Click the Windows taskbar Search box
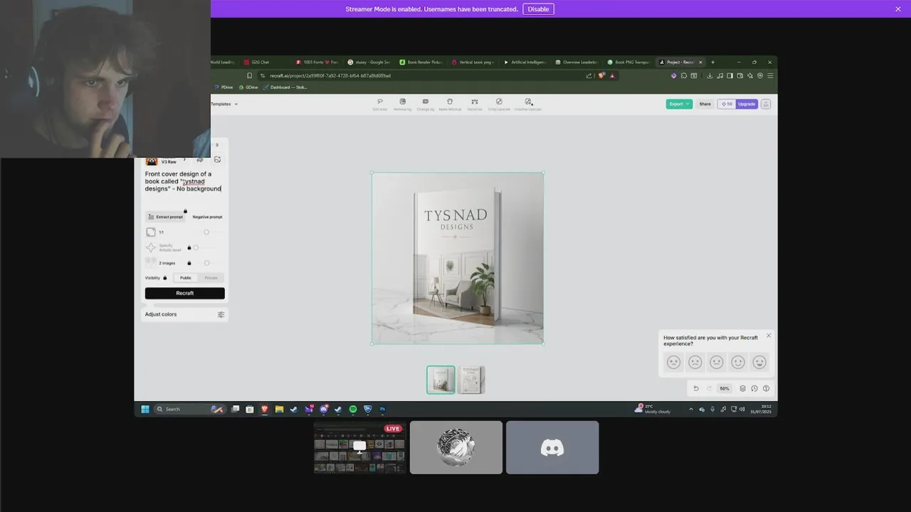Screen dimensions: 911x512 click(x=189, y=409)
